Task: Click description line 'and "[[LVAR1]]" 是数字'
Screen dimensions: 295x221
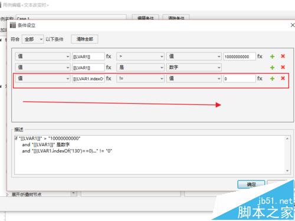Action: [46, 145]
